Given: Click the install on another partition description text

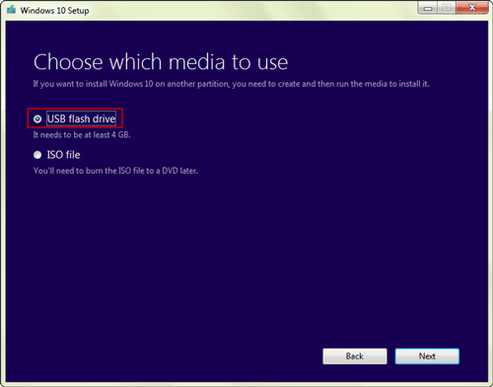Looking at the screenshot, I should pos(232,84).
